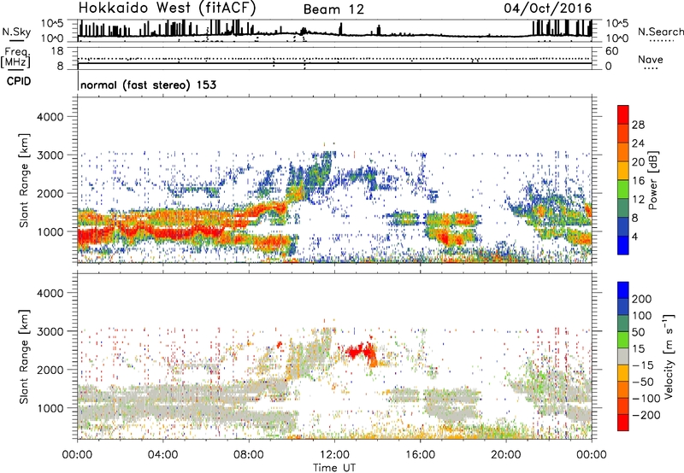Click the red bottom of velocity colorbar
The image size is (684, 473).
pyautogui.click(x=623, y=423)
